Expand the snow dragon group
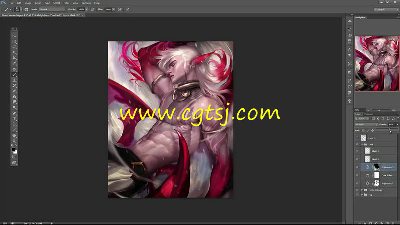Viewport: 400px width, 225px height. coord(362,190)
